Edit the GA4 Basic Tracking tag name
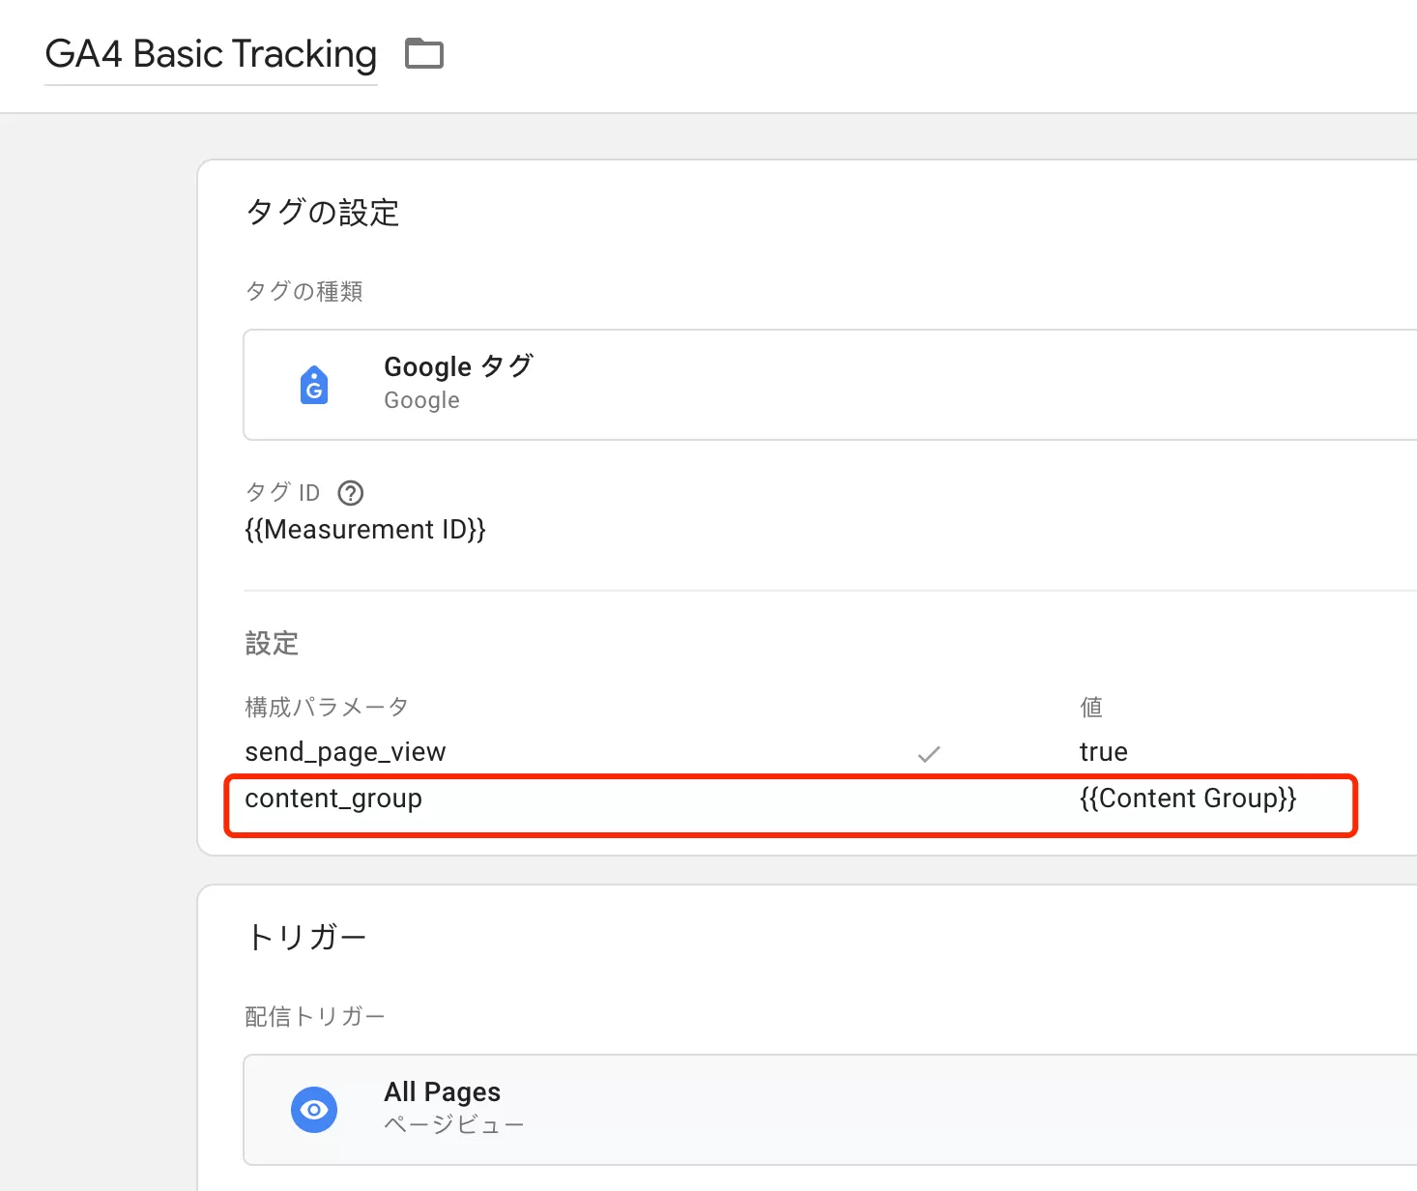 (211, 54)
